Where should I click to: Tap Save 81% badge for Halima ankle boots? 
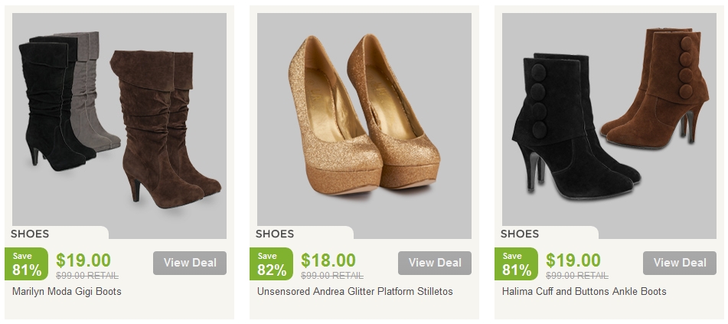point(517,264)
